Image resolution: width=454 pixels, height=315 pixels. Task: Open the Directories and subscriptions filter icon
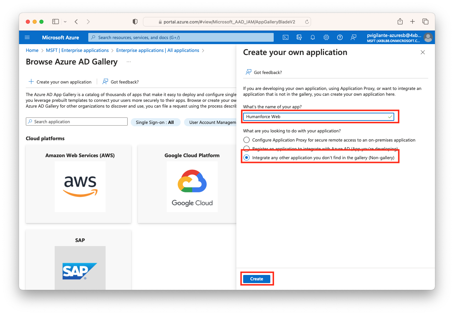[x=299, y=37]
